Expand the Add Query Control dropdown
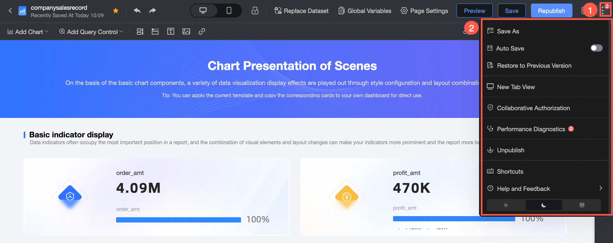 (x=91, y=32)
